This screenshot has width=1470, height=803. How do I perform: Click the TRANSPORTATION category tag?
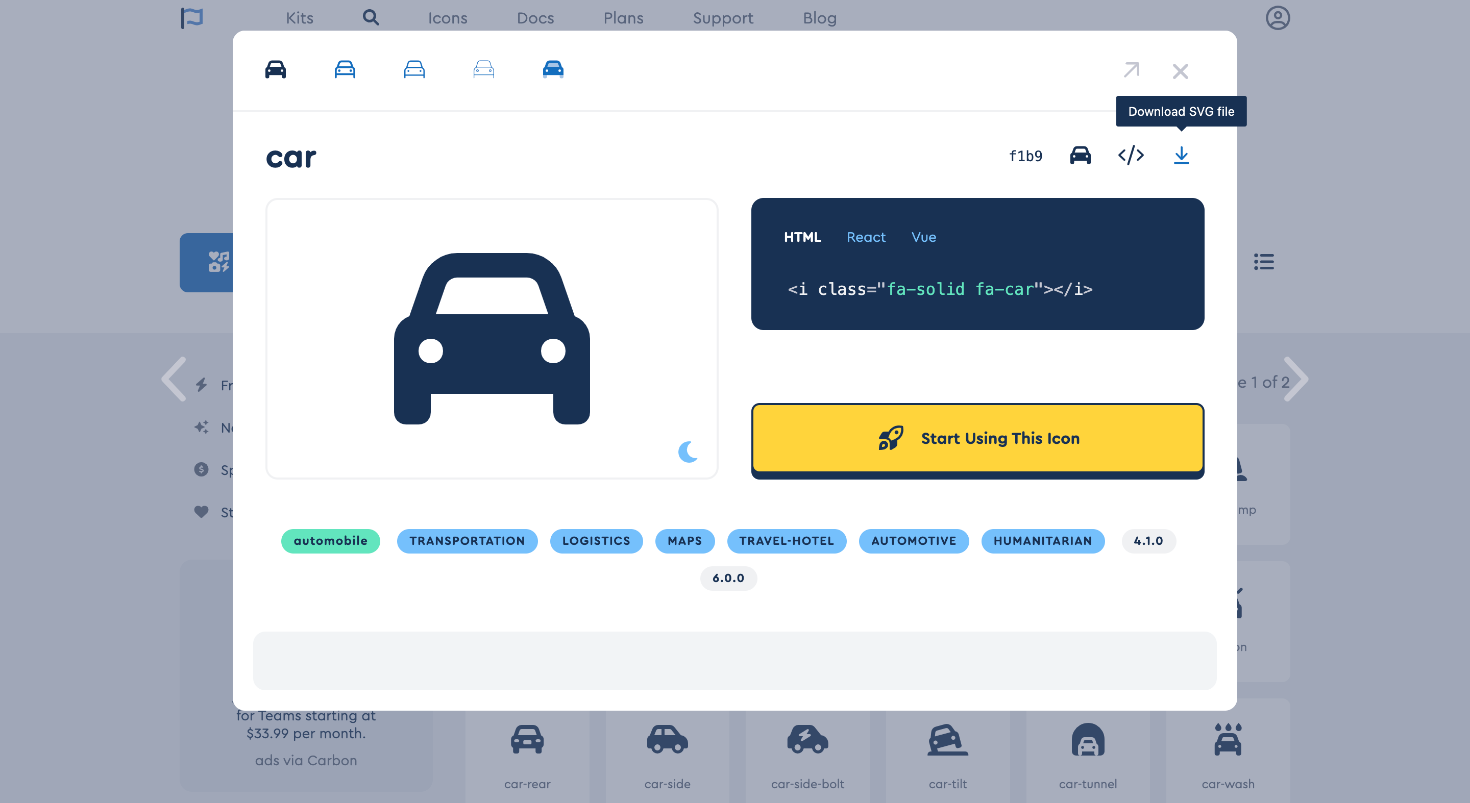point(467,541)
